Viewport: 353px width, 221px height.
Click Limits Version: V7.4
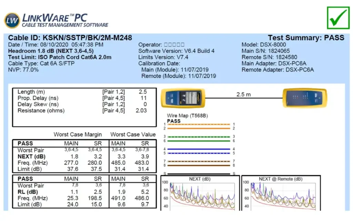click(x=163, y=57)
